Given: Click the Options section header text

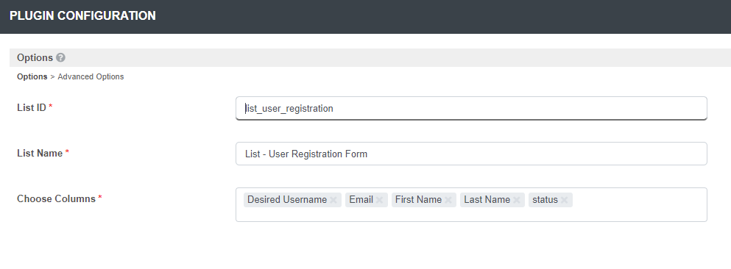Looking at the screenshot, I should 35,58.
